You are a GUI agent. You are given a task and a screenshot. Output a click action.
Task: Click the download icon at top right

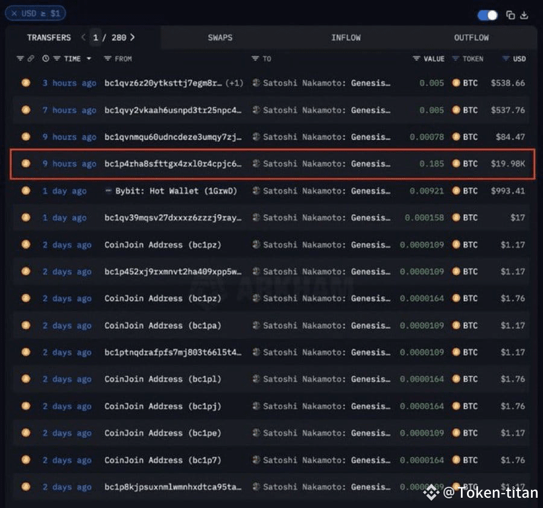point(524,15)
